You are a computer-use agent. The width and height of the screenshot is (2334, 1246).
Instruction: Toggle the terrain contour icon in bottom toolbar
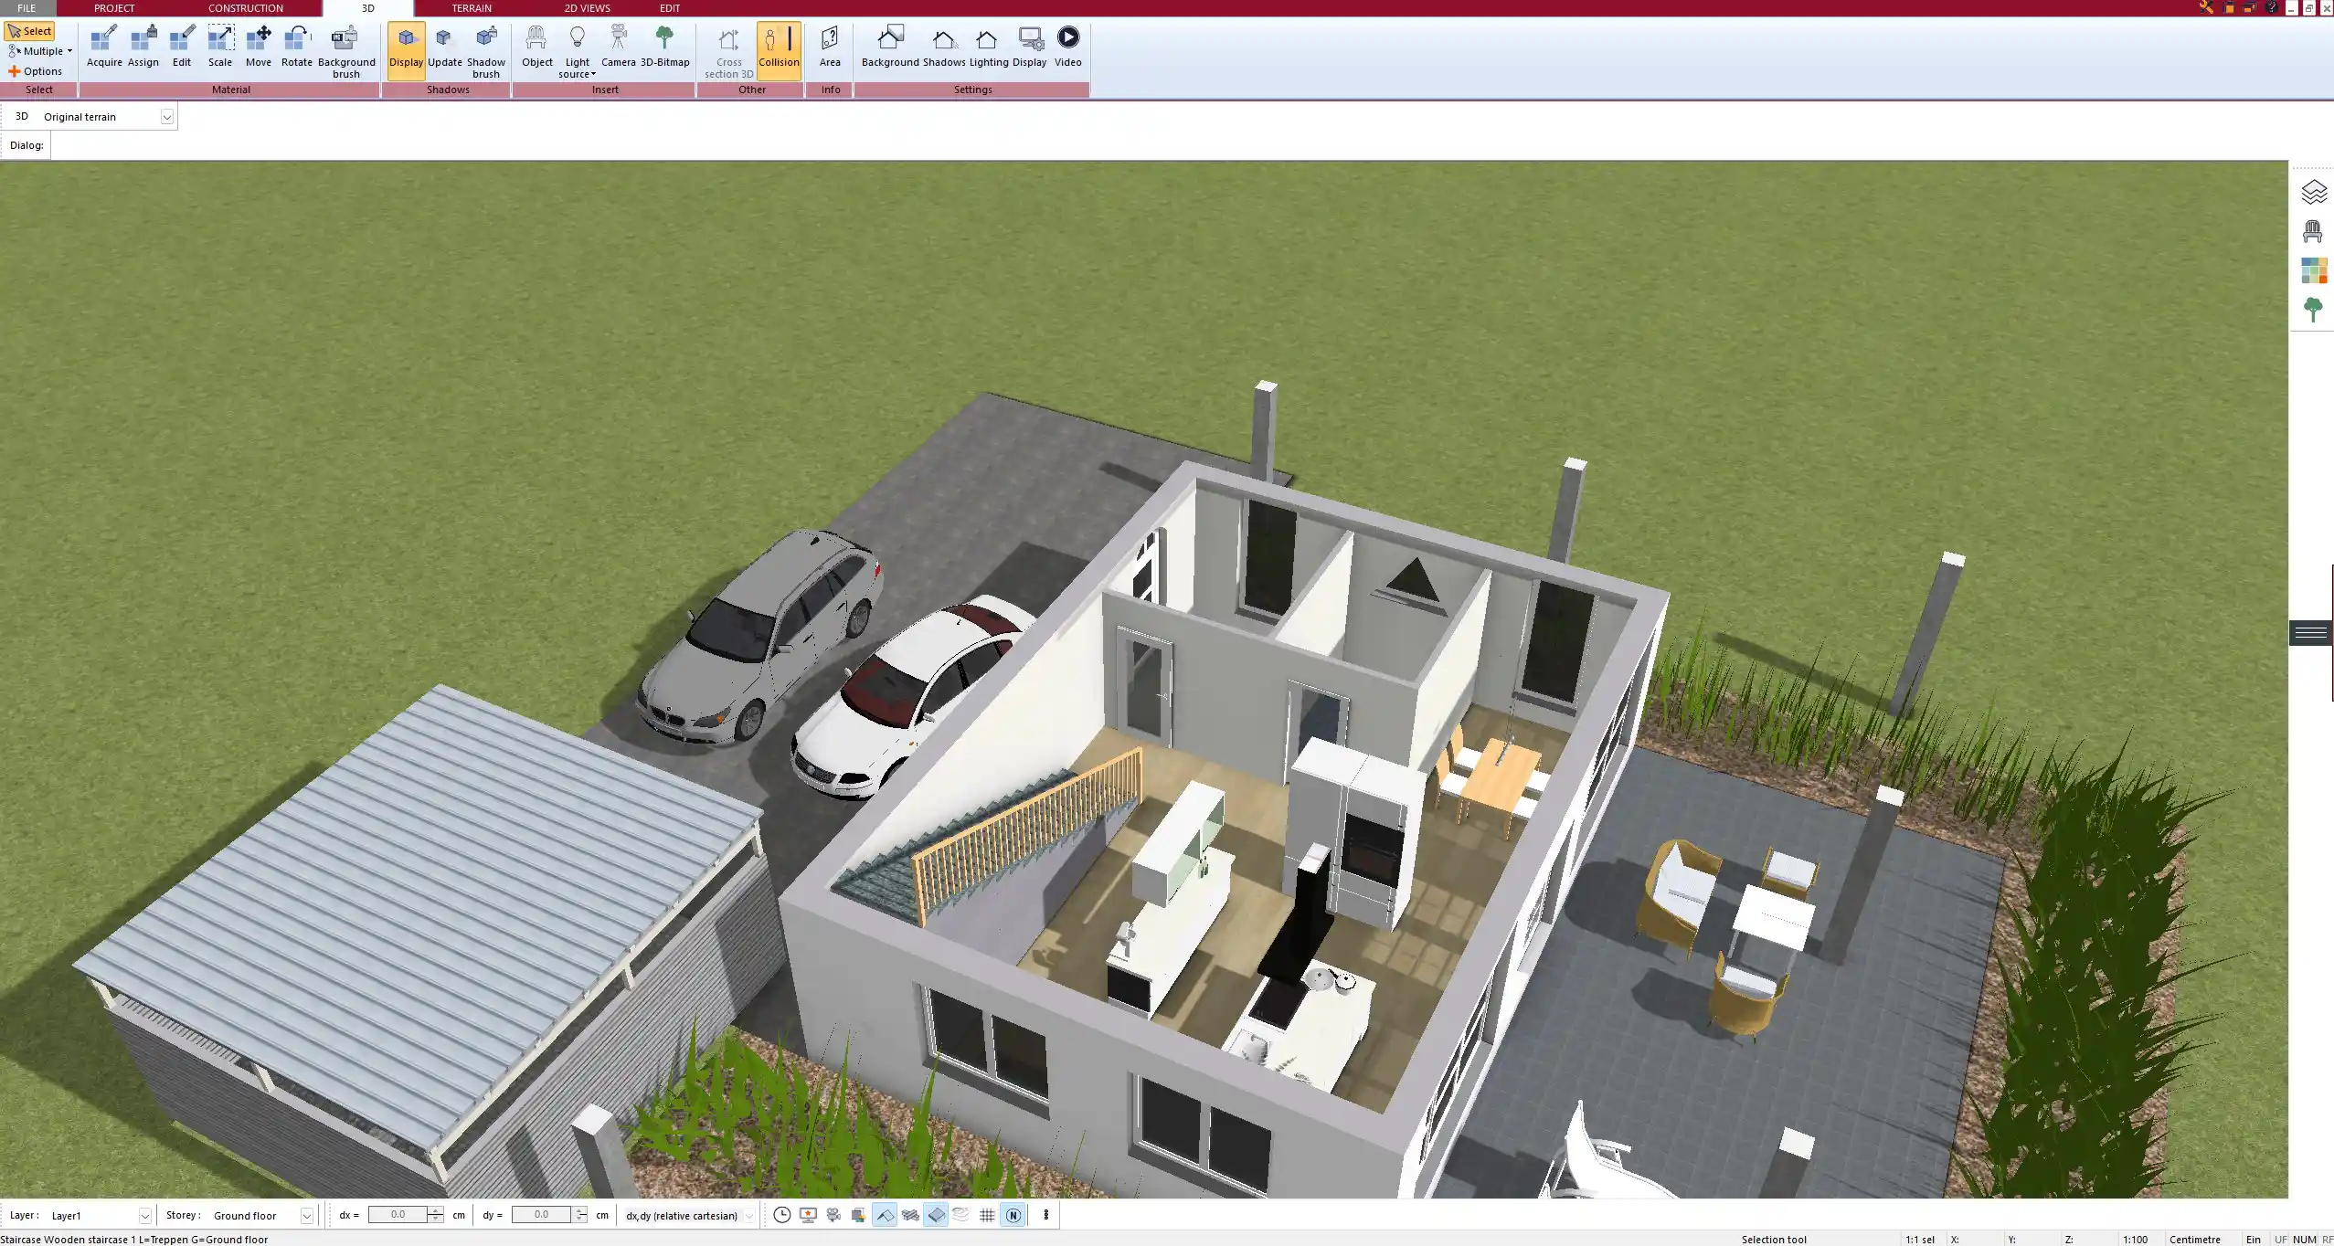pos(961,1215)
